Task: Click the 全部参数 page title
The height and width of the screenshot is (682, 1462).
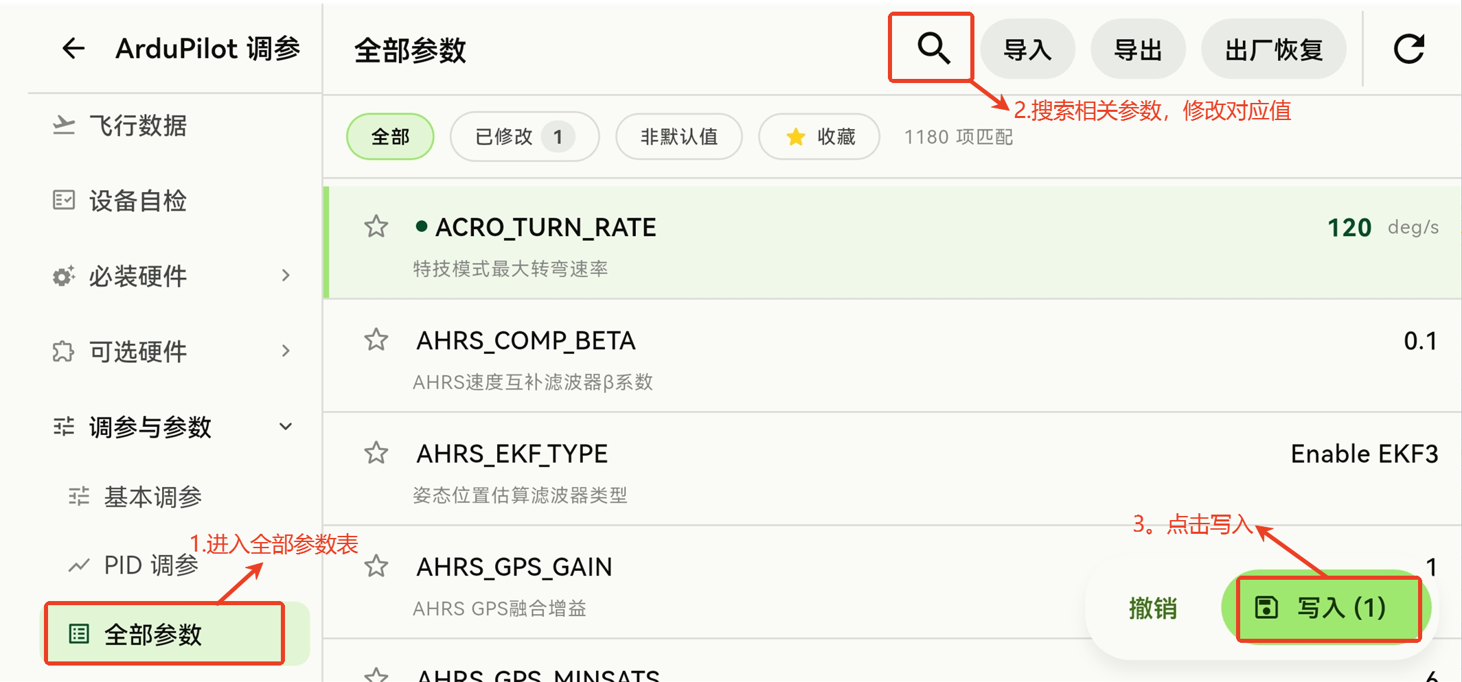Action: (x=410, y=51)
